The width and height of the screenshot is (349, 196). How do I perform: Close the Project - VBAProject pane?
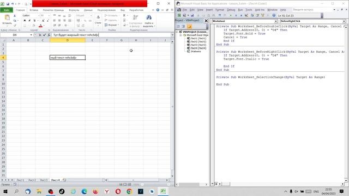coord(206,21)
